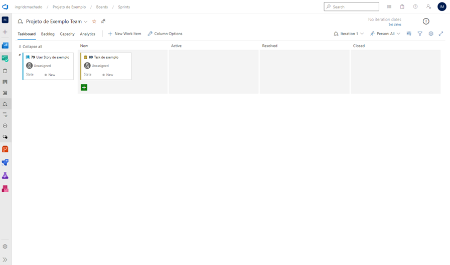450x265 pixels.
Task: Click the No iteration dates text
Action: pyautogui.click(x=385, y=20)
